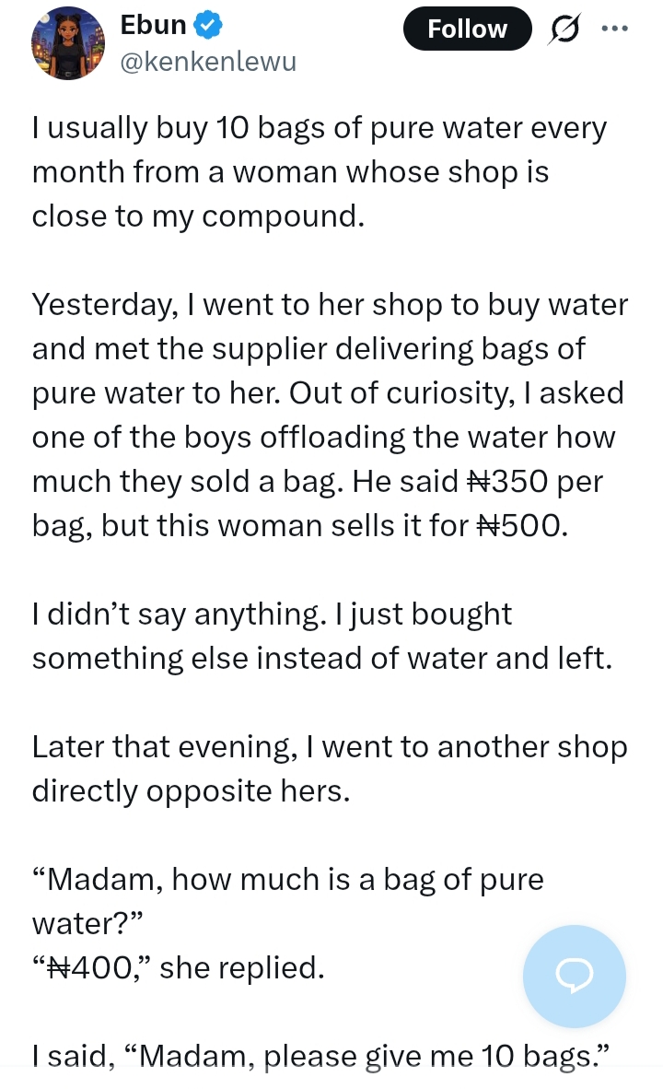The height and width of the screenshot is (1089, 663).
Task: Tap the "₦400," she replied line
Action: [x=180, y=967]
